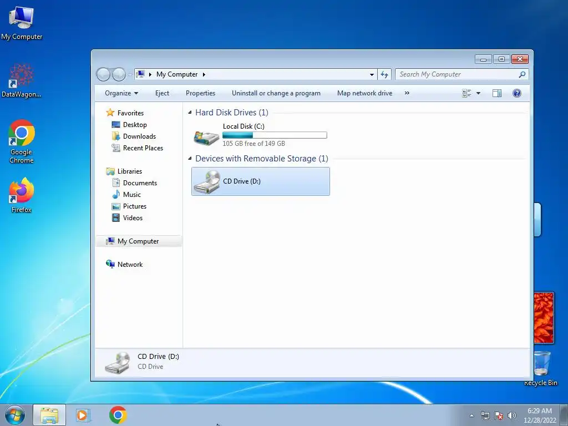Select My Computer in navigation pane

tap(139, 241)
